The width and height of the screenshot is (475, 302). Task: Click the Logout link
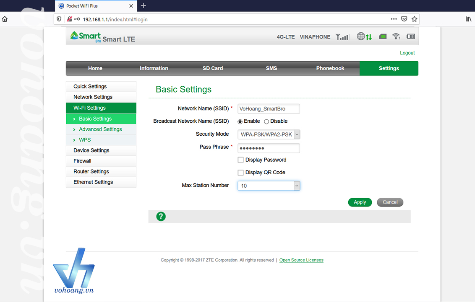click(x=407, y=53)
